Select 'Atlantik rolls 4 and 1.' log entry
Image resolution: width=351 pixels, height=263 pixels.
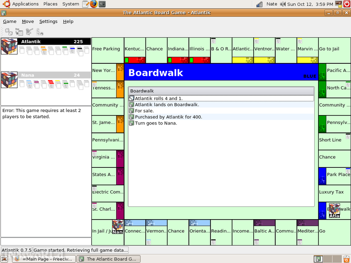[x=221, y=98]
